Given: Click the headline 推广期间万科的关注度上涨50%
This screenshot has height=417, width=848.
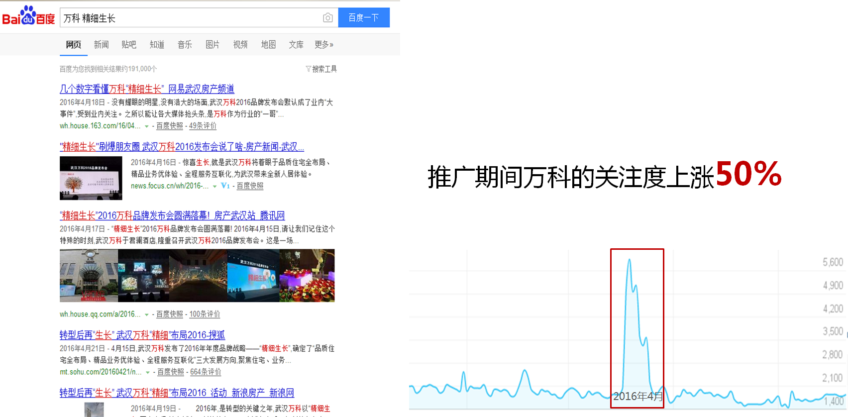Looking at the screenshot, I should (605, 175).
